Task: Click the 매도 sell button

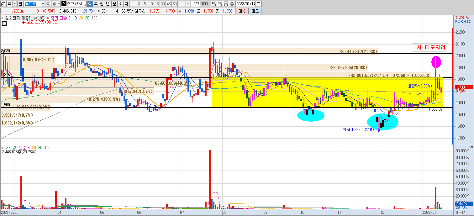Action: click(255, 11)
